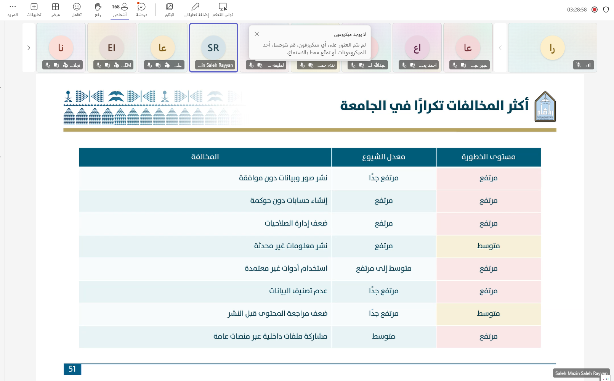
Task: Close the لا يوجد ميكروفون notification
Action: (x=257, y=34)
